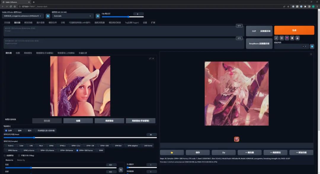The image size is (320, 174).
Task: Enable the Tiling checkbox
Action: point(26,155)
